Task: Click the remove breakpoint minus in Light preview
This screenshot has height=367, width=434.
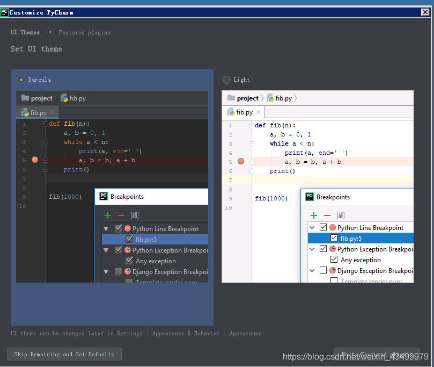Action: pos(327,215)
